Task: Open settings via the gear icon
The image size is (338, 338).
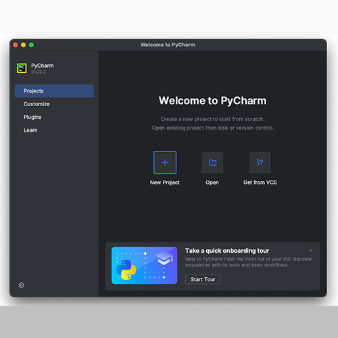Action: (22, 285)
